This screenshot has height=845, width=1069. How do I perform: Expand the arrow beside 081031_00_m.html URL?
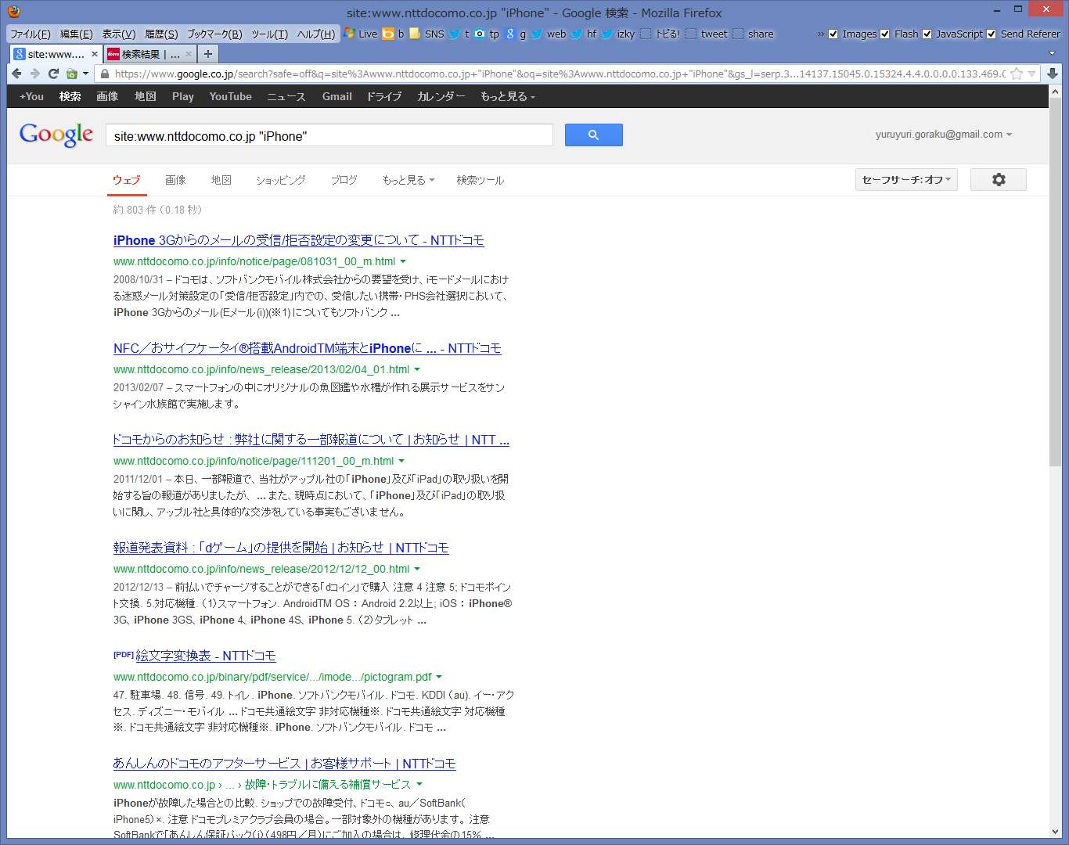tap(403, 261)
